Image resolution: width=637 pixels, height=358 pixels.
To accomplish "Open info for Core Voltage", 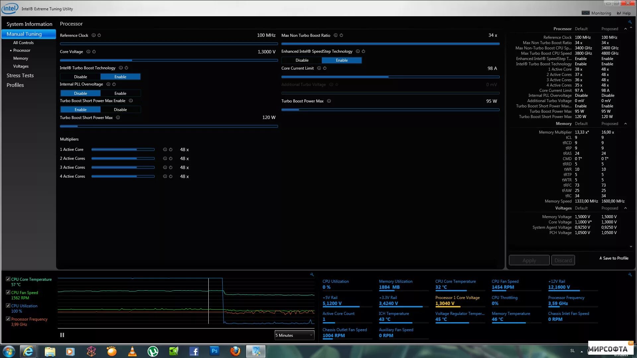I will coord(88,52).
